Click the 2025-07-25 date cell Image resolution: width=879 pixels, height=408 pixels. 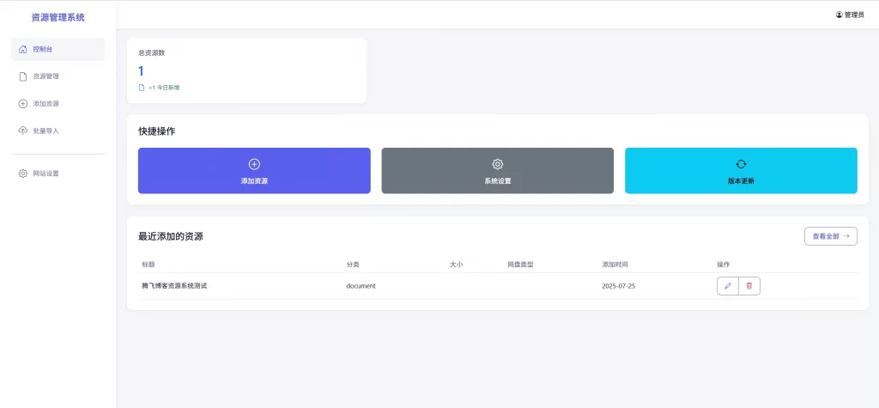[x=618, y=286]
